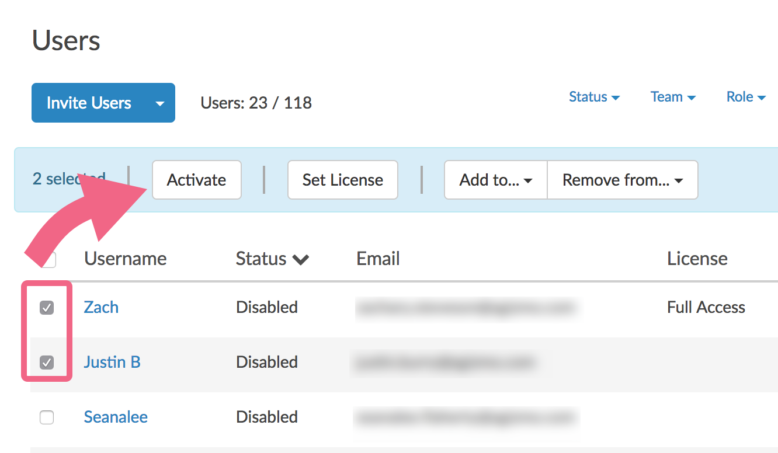Open the Seanalee user link

pyautogui.click(x=116, y=417)
